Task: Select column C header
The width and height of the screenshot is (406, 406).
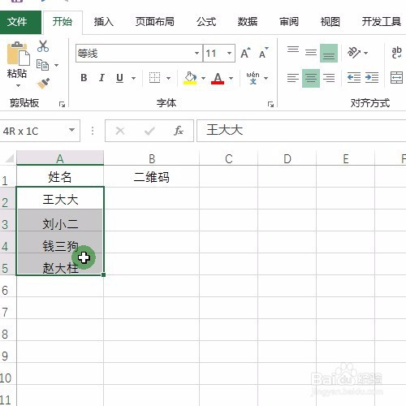Action: pyautogui.click(x=229, y=158)
